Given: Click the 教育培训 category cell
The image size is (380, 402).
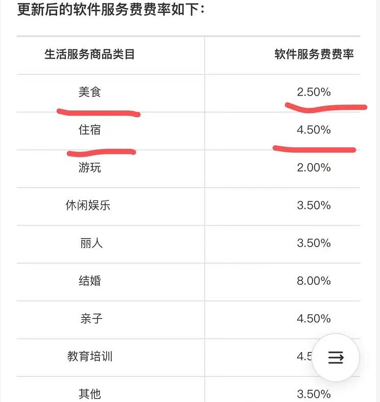Looking at the screenshot, I should (89, 356).
